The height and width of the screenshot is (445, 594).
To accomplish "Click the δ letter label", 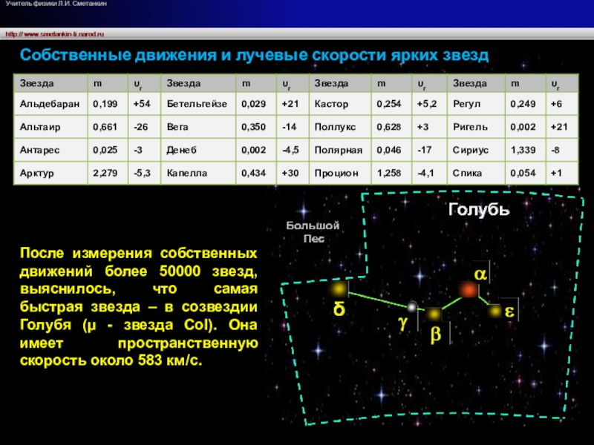I will click(x=339, y=309).
